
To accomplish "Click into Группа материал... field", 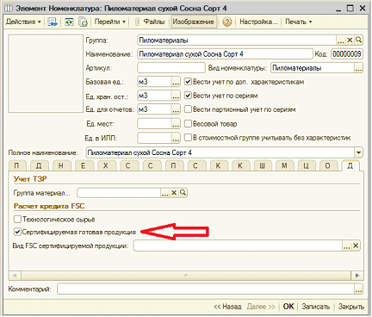I will [119, 193].
